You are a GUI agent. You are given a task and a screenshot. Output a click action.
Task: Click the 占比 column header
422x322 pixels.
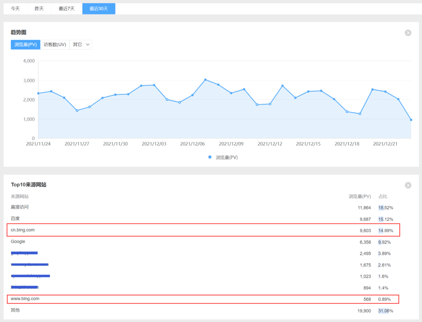click(383, 197)
